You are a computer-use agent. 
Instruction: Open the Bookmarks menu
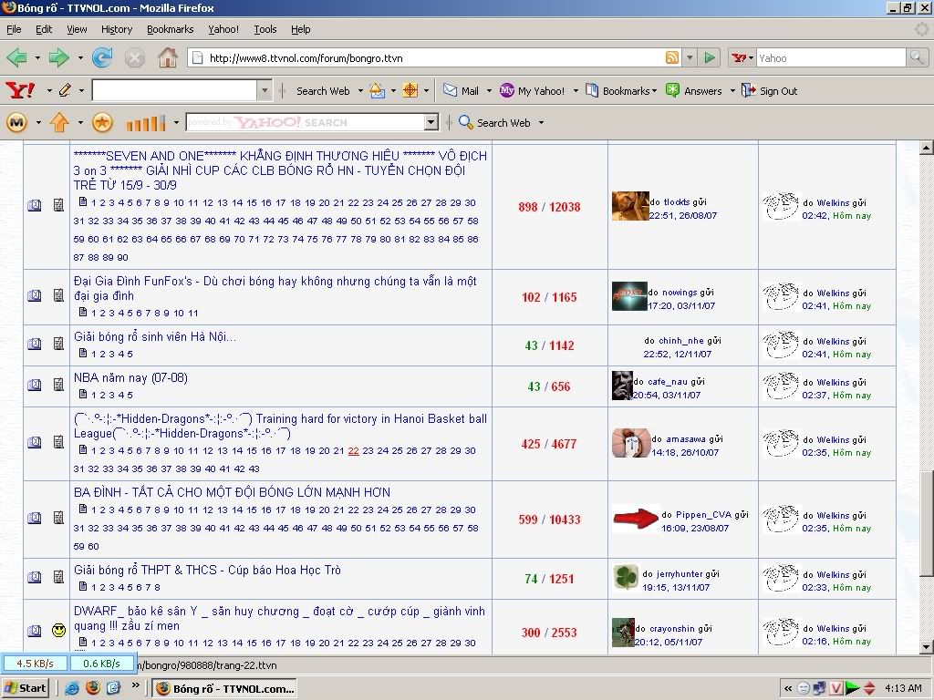coord(170,29)
